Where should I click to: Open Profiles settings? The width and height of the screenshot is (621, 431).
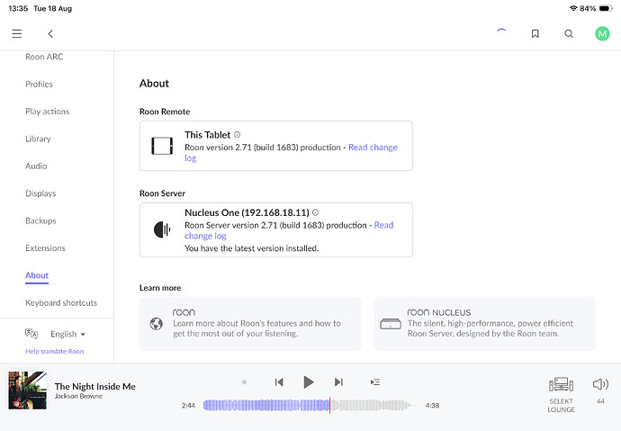click(x=39, y=84)
